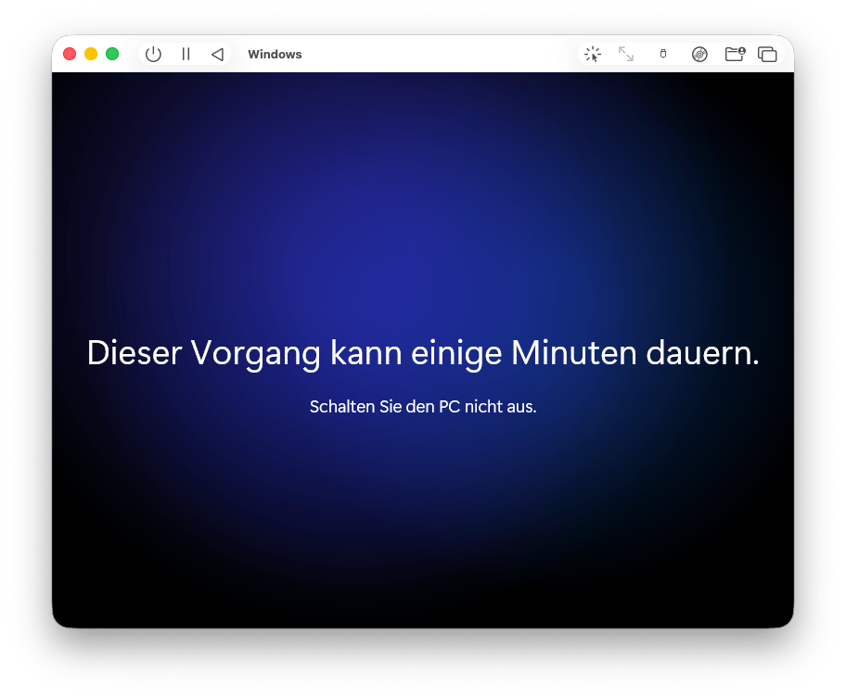This screenshot has height=697, width=846.
Task: Open the USB devices menu
Action: pyautogui.click(x=662, y=54)
